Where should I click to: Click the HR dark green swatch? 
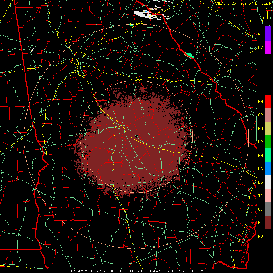click(x=268, y=142)
